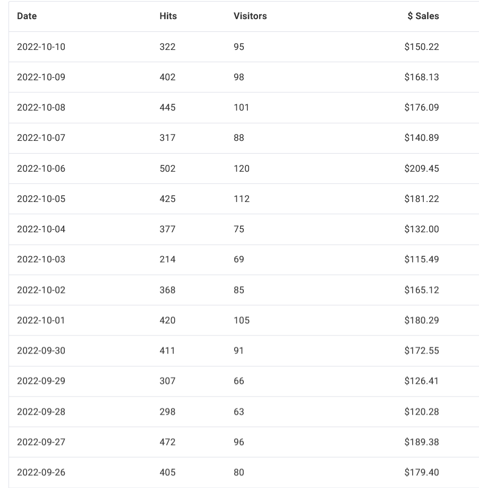The height and width of the screenshot is (488, 479).
Task: Click the 105 visitors cell
Action: pos(242,321)
